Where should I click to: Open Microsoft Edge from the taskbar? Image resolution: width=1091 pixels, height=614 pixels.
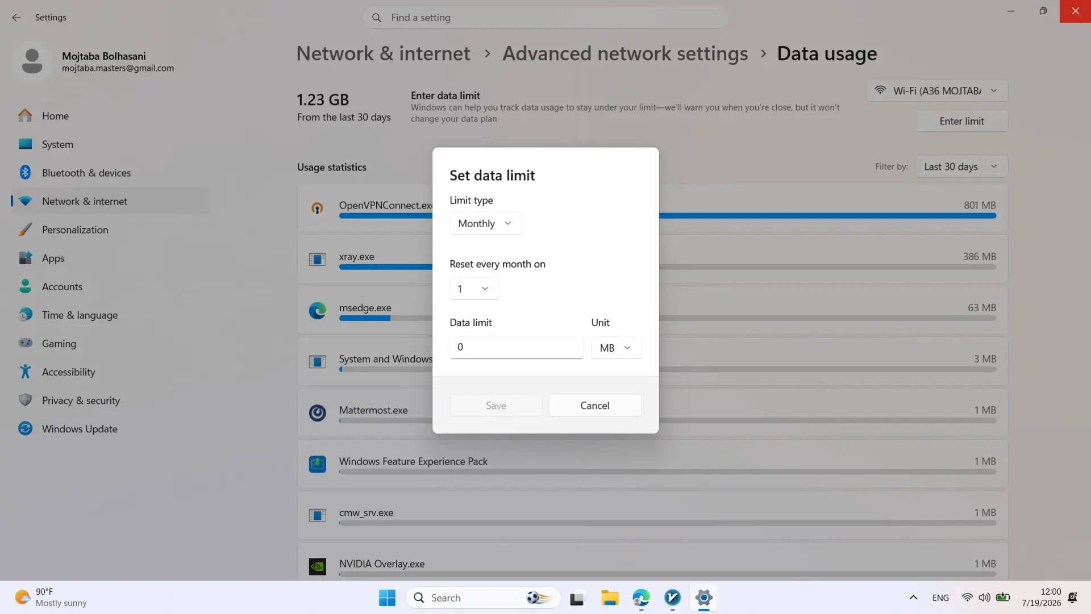(x=641, y=598)
